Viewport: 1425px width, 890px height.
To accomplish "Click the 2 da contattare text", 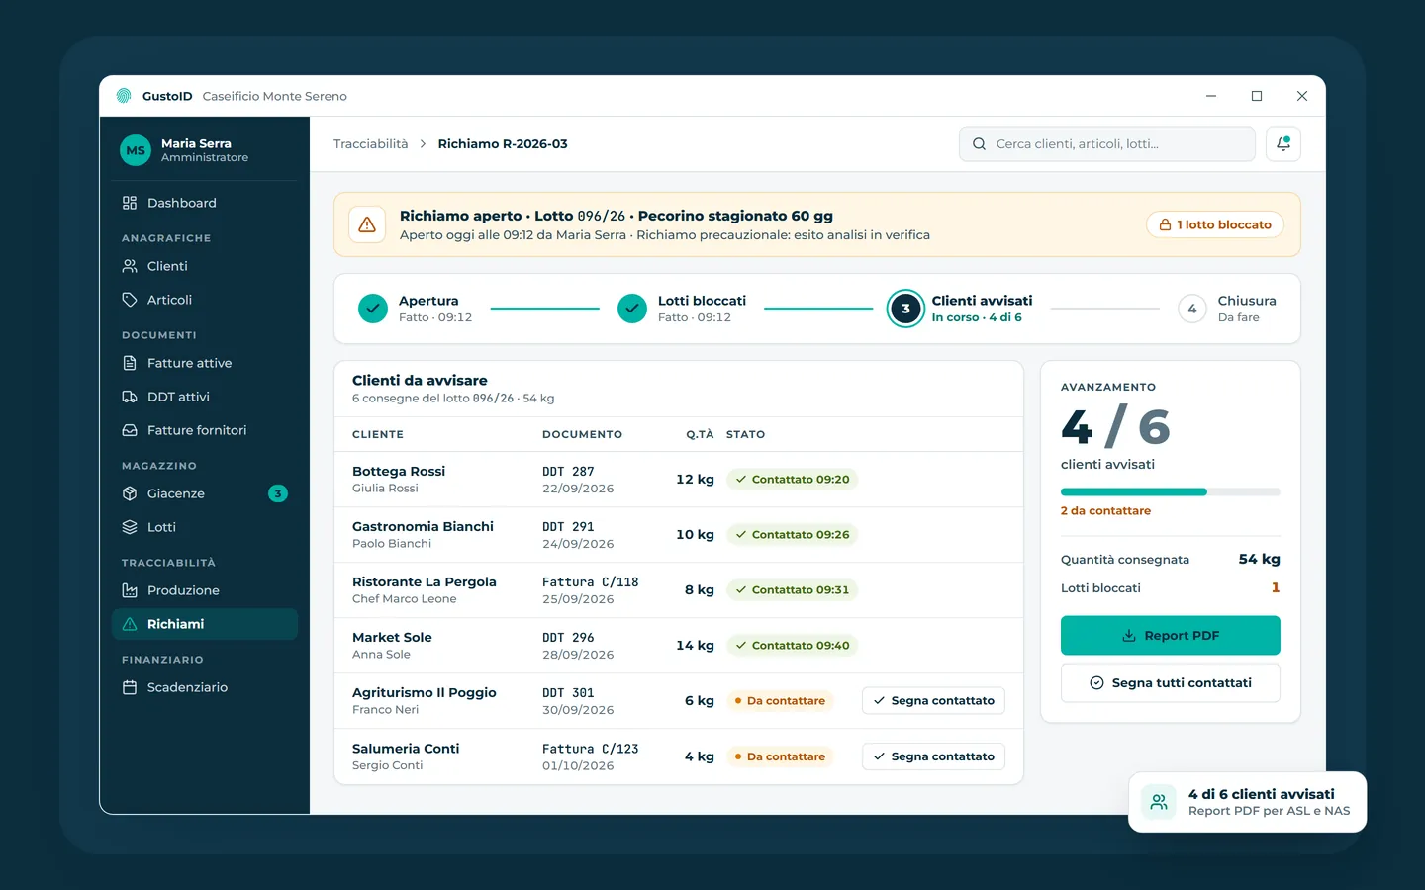I will 1105,511.
